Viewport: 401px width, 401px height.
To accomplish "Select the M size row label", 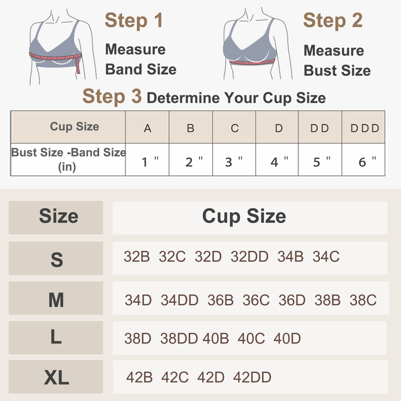I will (x=56, y=298).
